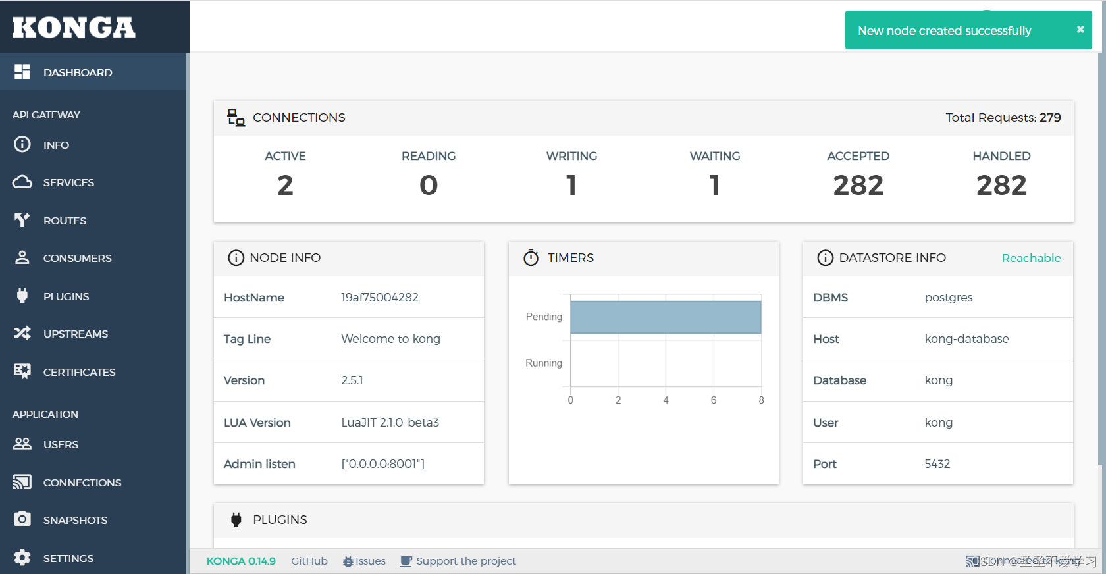Click the Connections cast icon in sidebar
The width and height of the screenshot is (1106, 574).
[22, 482]
